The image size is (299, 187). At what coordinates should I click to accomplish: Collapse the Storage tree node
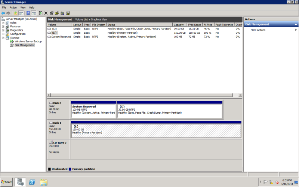pos(3,38)
